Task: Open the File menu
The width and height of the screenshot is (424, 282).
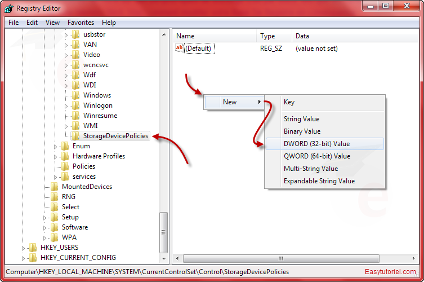Action: 14,23
